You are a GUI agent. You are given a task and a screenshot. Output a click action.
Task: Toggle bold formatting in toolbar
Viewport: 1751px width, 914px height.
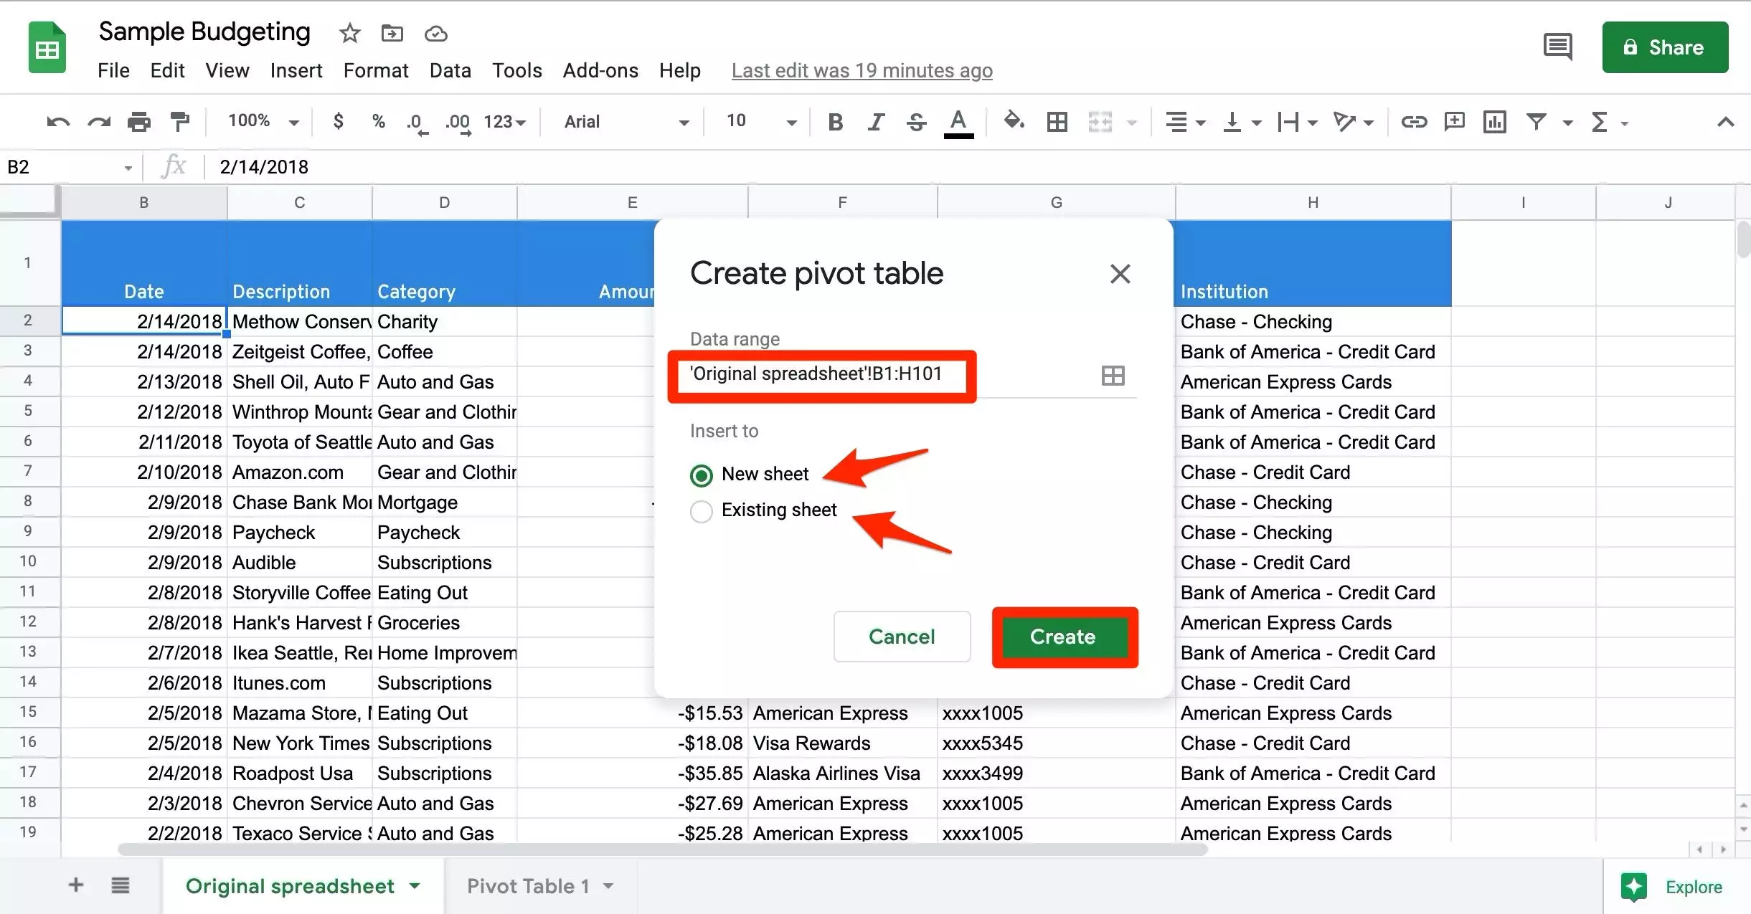tap(835, 122)
